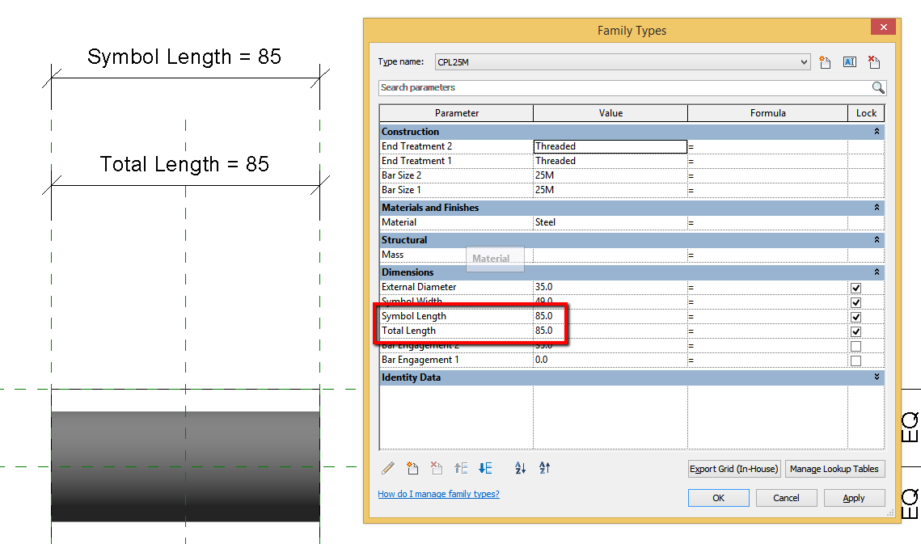
Task: Click inside the Search parameters field
Action: click(x=566, y=87)
